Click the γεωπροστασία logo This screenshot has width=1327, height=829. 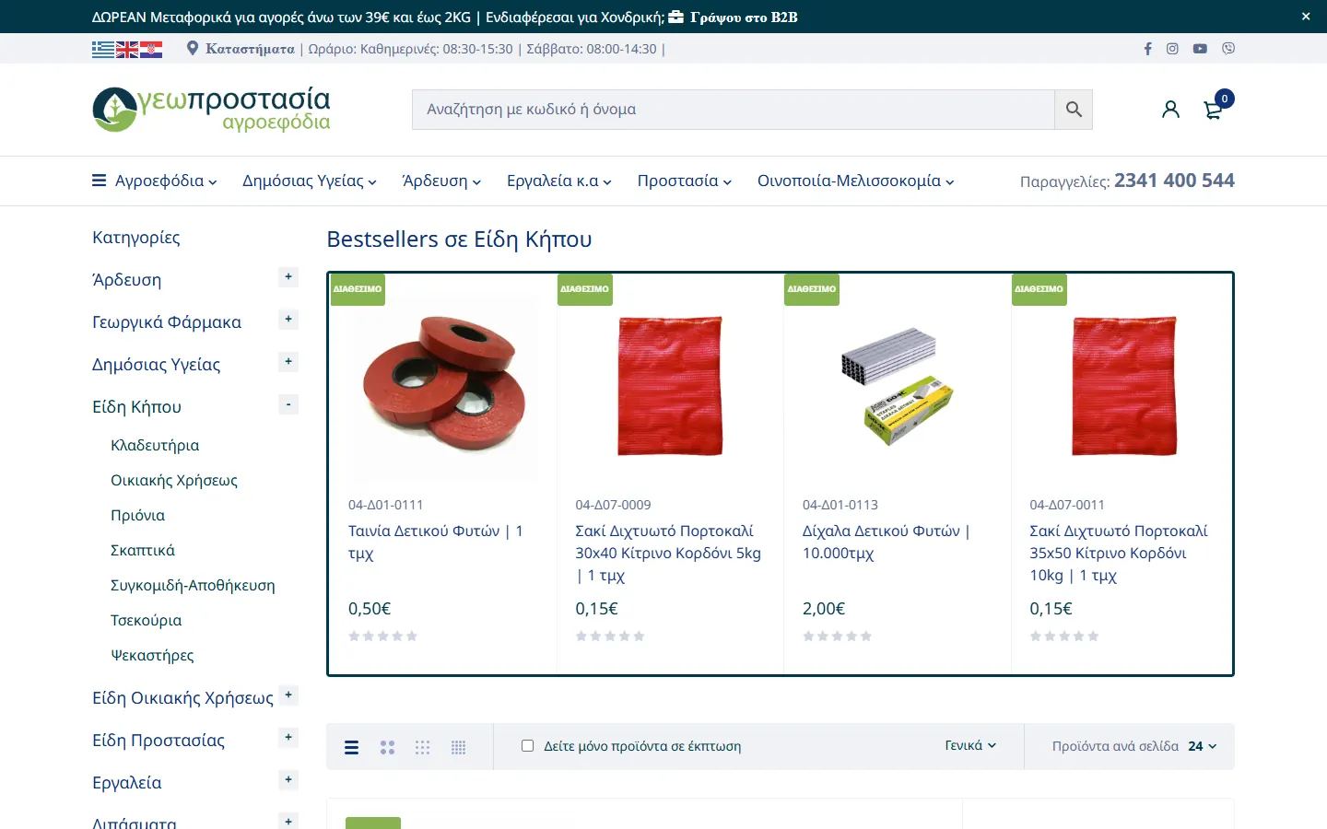[211, 109]
